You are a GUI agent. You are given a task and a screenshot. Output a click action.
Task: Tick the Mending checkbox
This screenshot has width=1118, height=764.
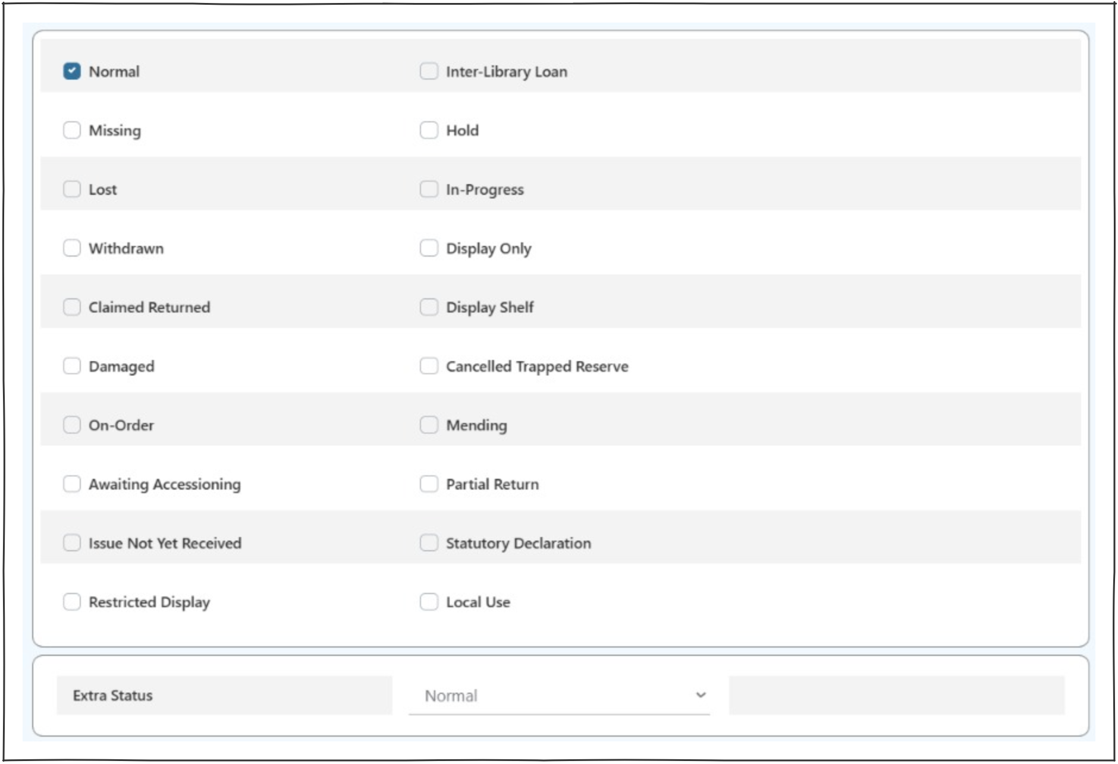pyautogui.click(x=429, y=425)
